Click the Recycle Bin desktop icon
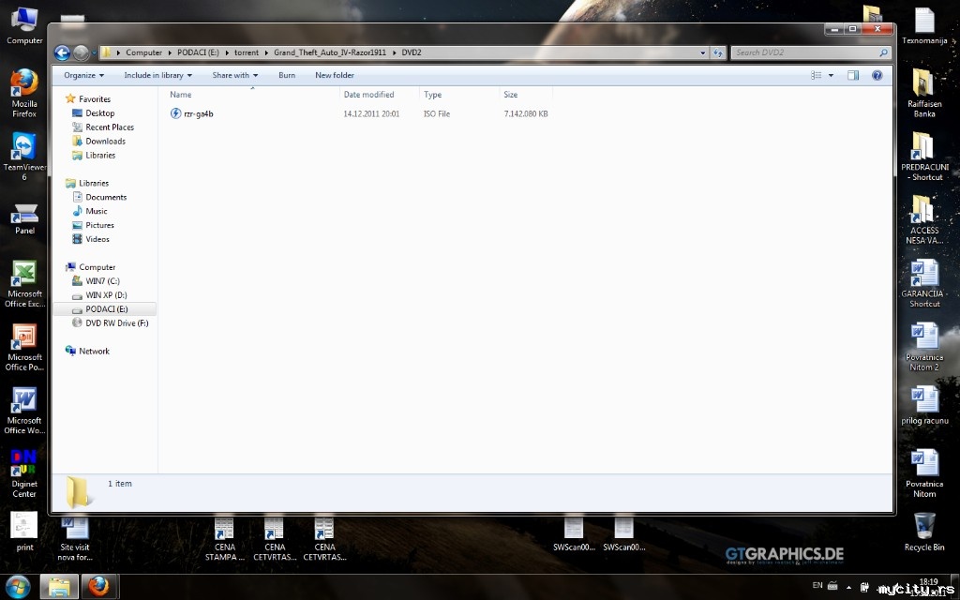Viewport: 960px width, 600px height. click(x=924, y=532)
